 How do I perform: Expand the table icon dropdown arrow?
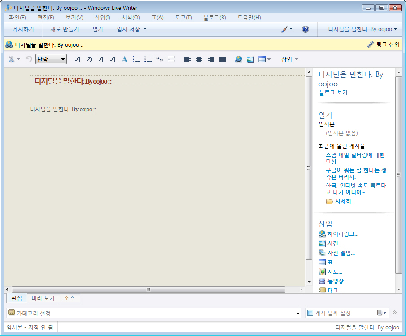[269, 59]
